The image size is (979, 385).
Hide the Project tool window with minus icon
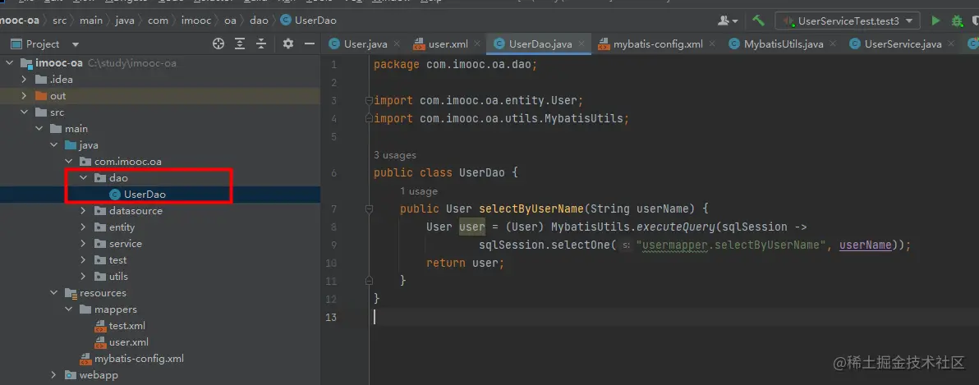309,44
